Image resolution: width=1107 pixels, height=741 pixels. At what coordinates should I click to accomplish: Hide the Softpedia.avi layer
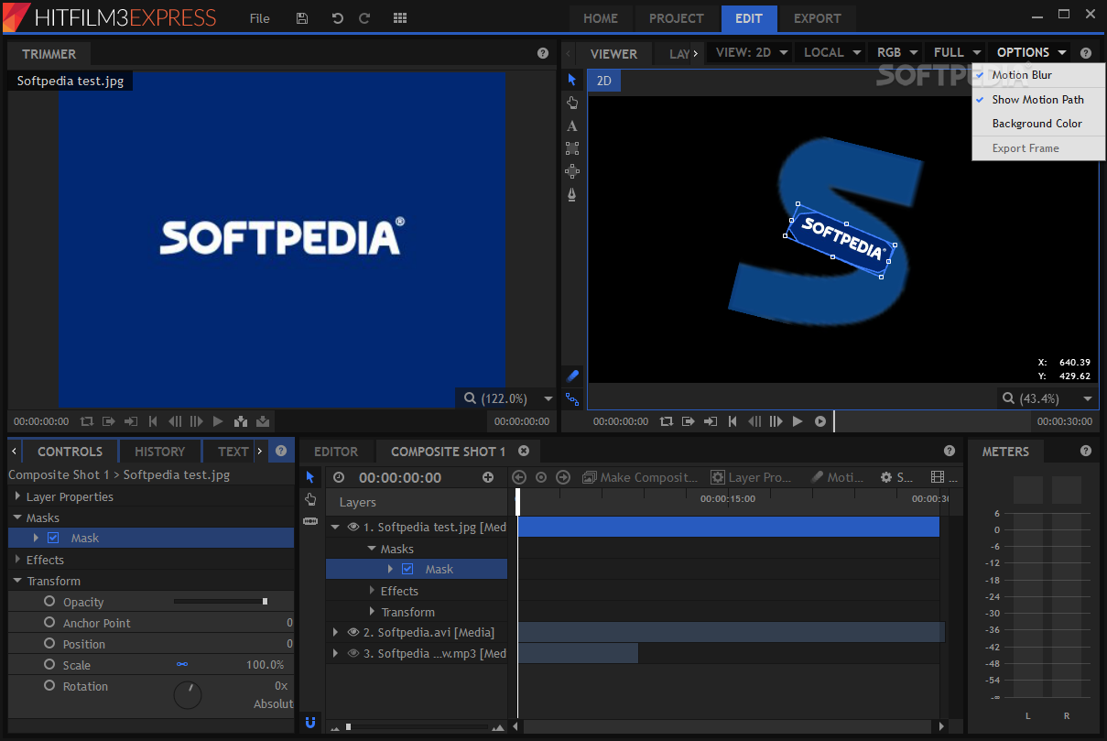[353, 632]
